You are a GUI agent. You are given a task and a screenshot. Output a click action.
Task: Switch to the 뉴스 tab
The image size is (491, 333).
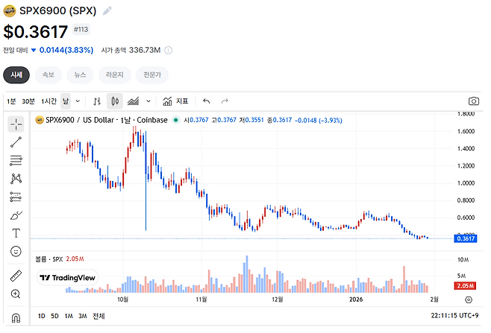pos(79,74)
